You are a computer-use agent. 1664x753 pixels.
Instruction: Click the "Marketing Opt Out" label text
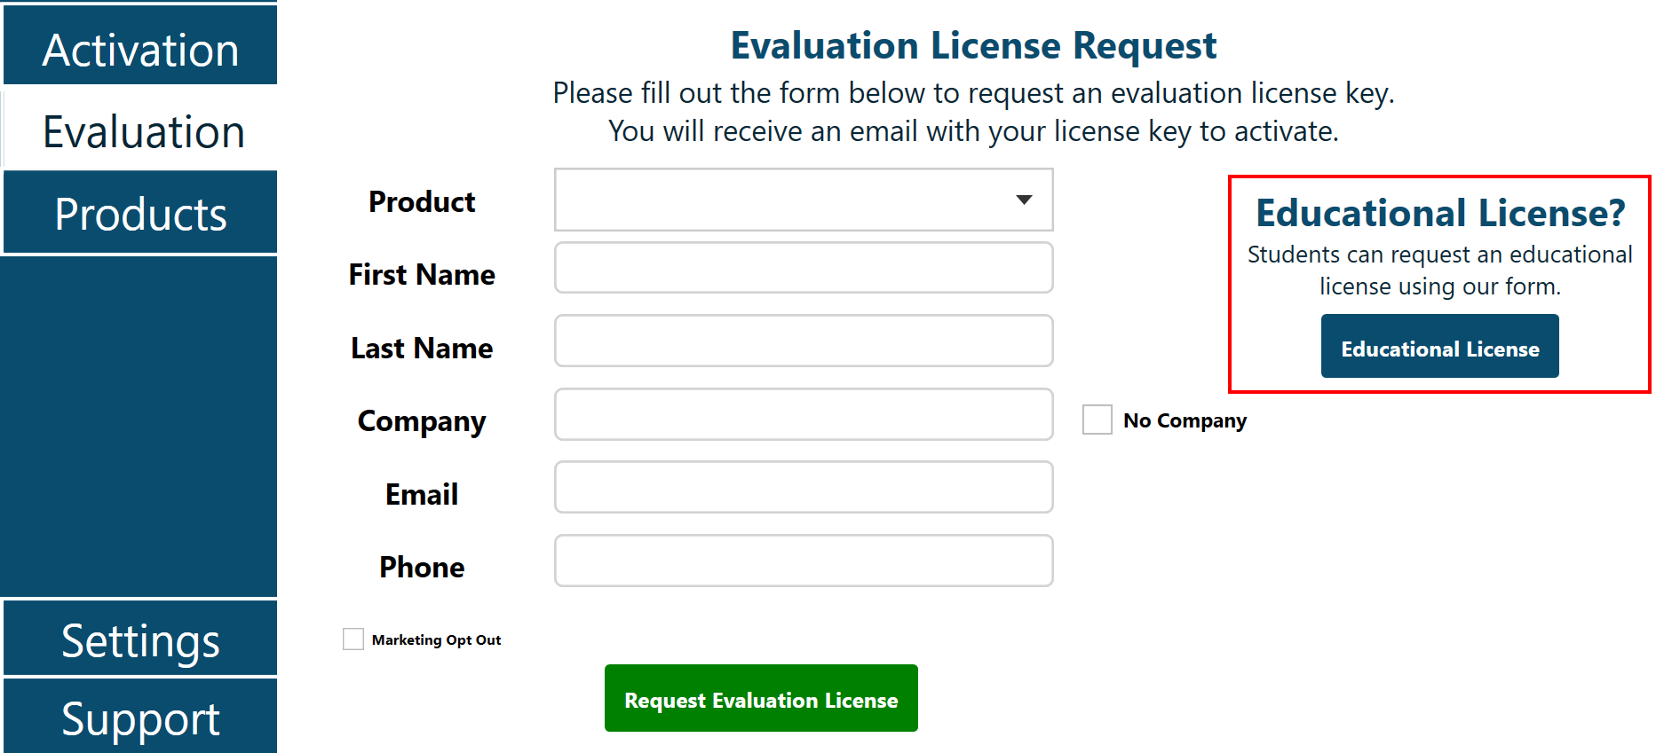click(x=436, y=640)
